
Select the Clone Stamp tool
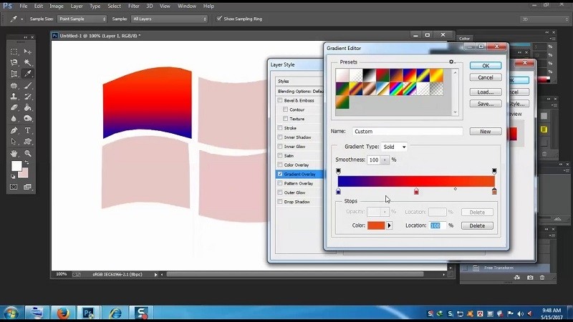click(x=14, y=97)
